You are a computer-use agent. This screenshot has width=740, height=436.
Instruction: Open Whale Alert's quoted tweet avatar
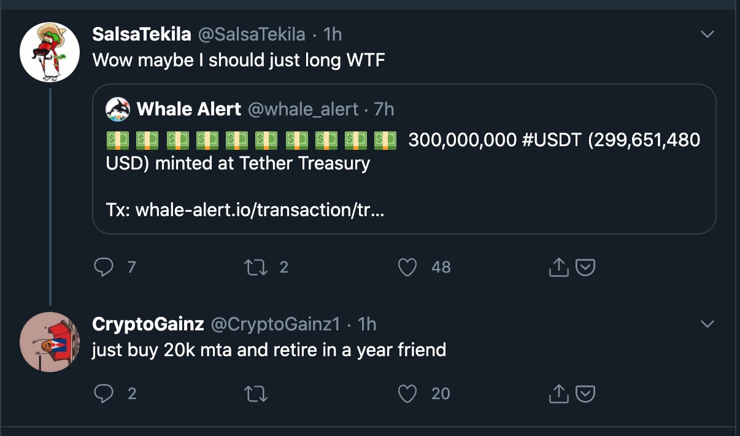(x=118, y=109)
